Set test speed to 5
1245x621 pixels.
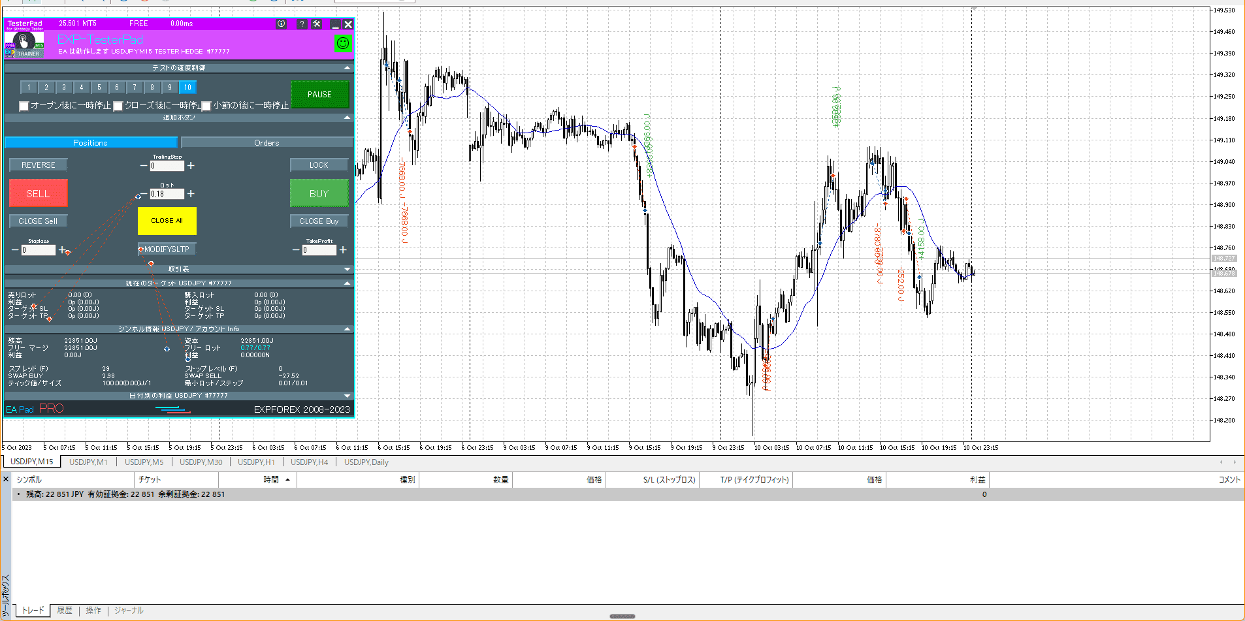coord(99,88)
